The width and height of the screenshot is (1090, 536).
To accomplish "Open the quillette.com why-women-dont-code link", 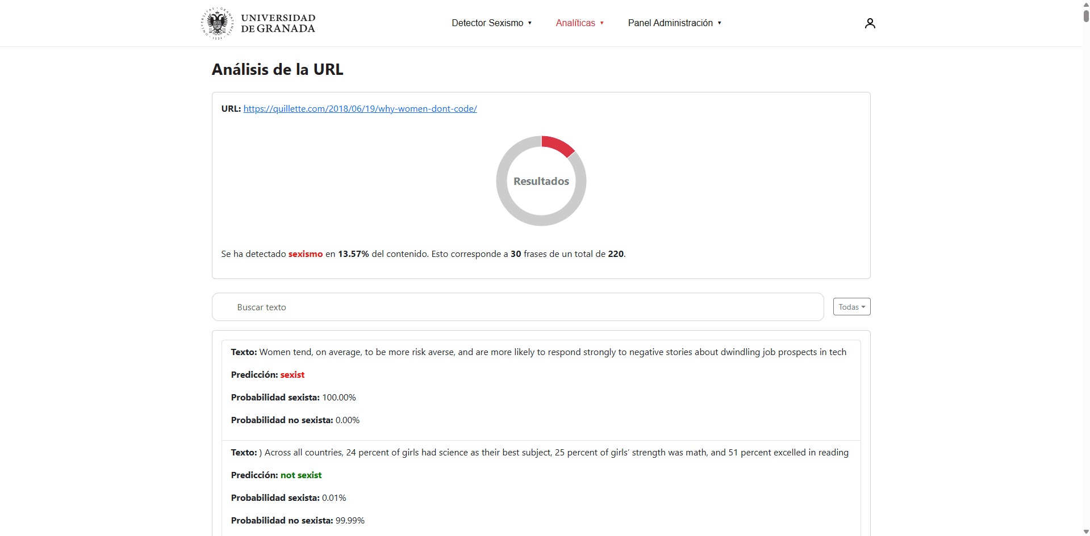I will [360, 108].
